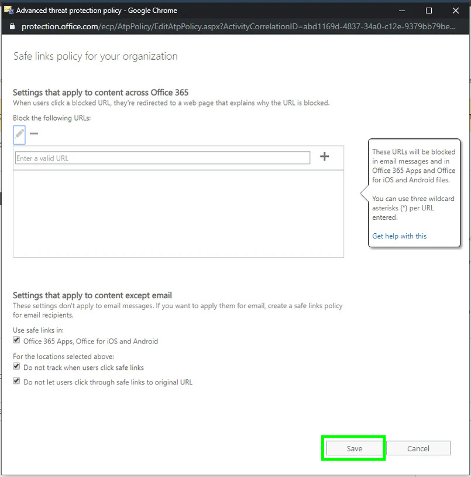Open the 'Get help with this' link
The width and height of the screenshot is (471, 477).
399,236
